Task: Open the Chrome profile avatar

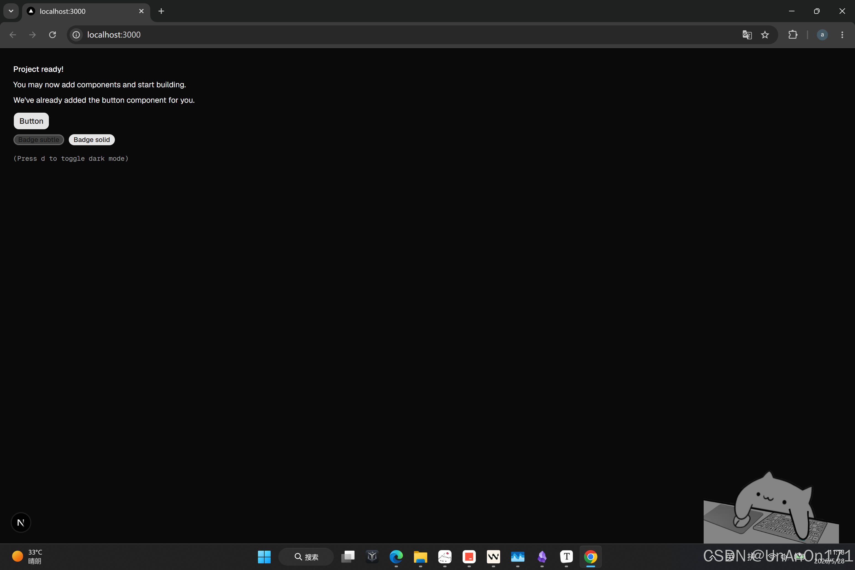Action: click(x=822, y=35)
